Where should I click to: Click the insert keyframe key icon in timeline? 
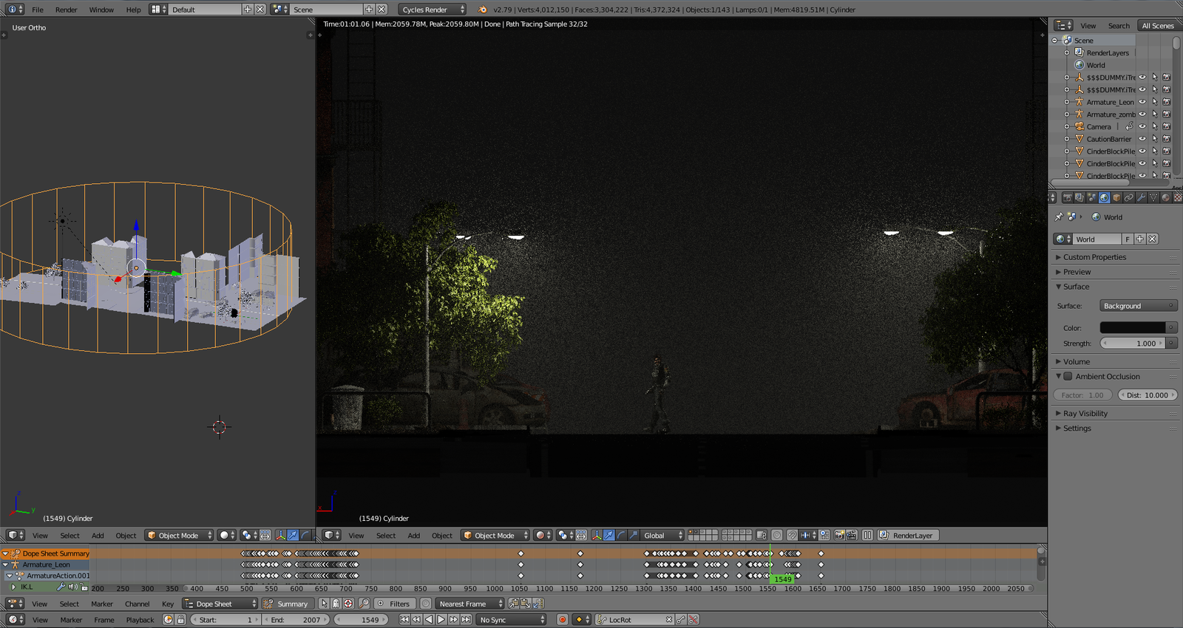680,620
